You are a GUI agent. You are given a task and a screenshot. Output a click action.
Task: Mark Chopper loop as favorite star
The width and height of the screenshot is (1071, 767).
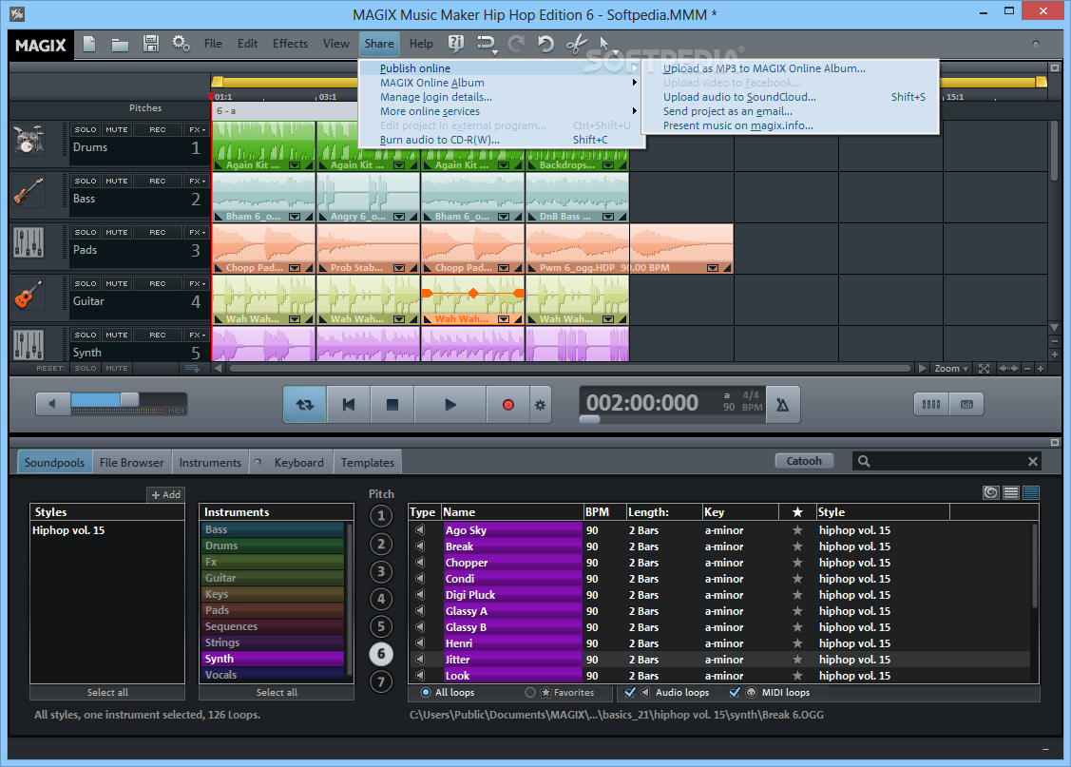click(x=797, y=562)
